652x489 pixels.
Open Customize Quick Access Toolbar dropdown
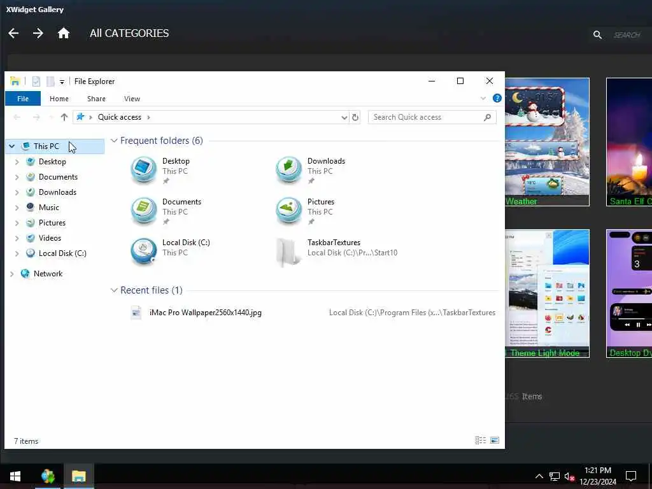point(62,82)
